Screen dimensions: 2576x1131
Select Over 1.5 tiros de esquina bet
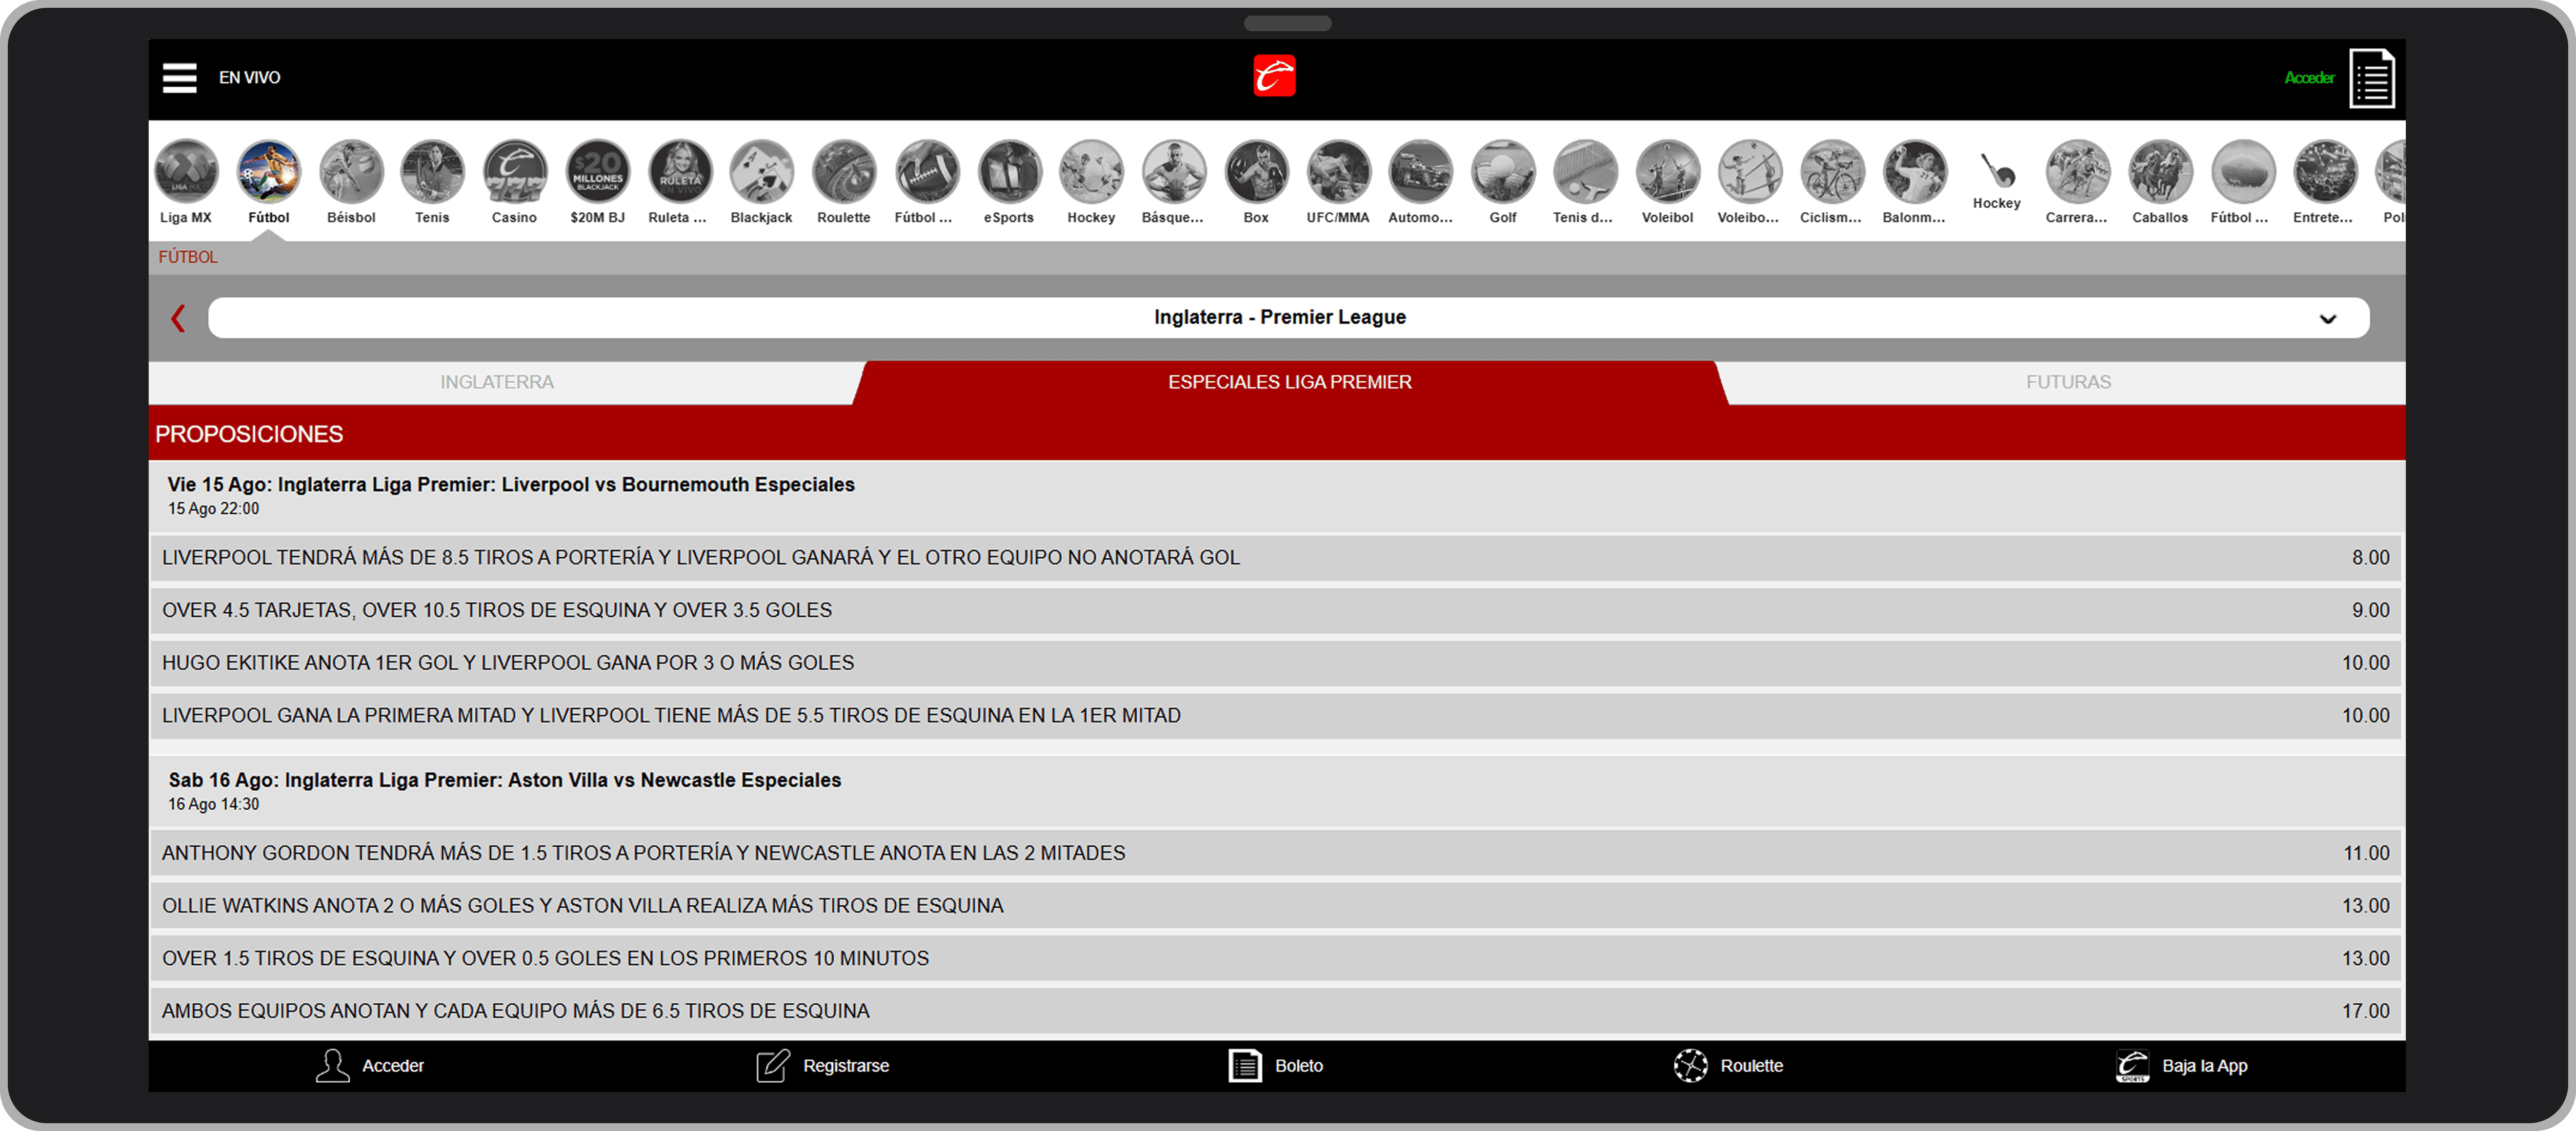[x=1276, y=959]
